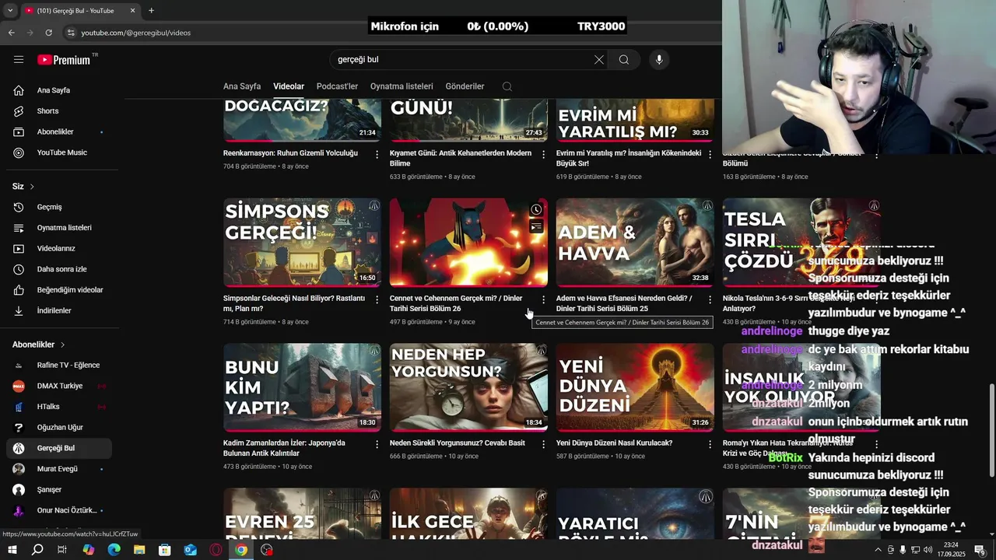This screenshot has width=996, height=560.
Task: Click the search magnifier button
Action: 624,60
